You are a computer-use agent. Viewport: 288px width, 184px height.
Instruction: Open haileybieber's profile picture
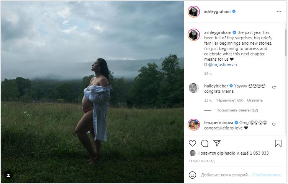point(193,88)
